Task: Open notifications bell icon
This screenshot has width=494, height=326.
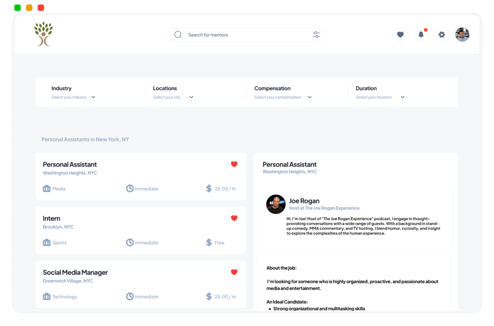Action: click(x=421, y=35)
